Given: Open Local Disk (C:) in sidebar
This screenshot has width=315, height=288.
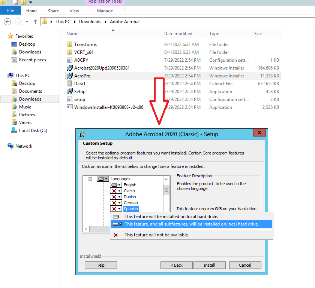Looking at the screenshot, I should (33, 131).
